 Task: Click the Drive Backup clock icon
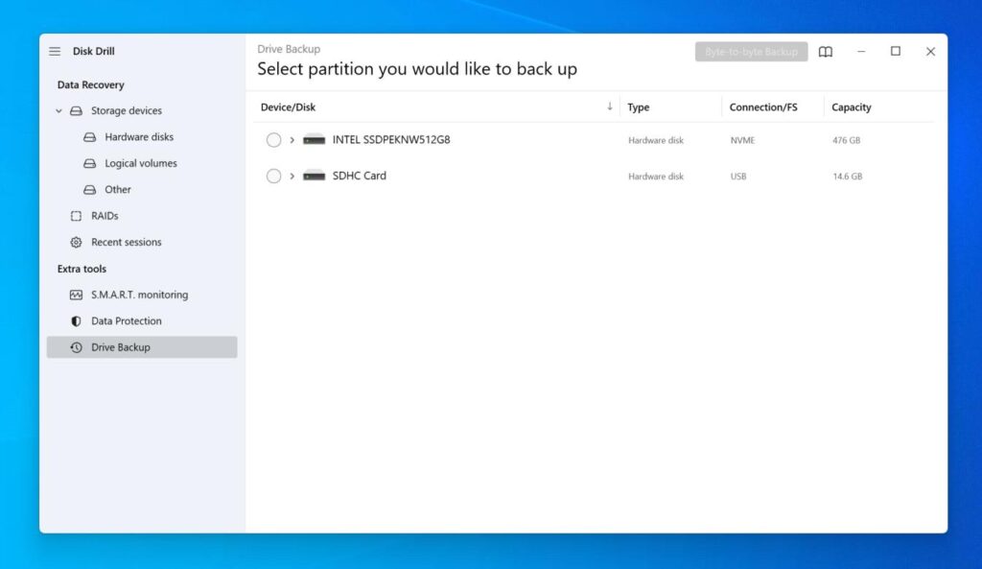76,347
